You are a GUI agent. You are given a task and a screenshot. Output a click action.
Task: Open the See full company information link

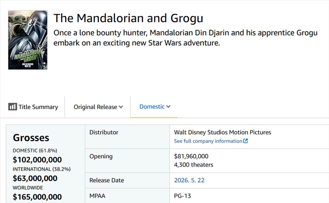click(211, 141)
